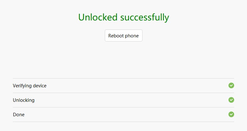This screenshot has height=131, width=247.
Task: Click the divider line below the Done row
Action: click(x=124, y=122)
